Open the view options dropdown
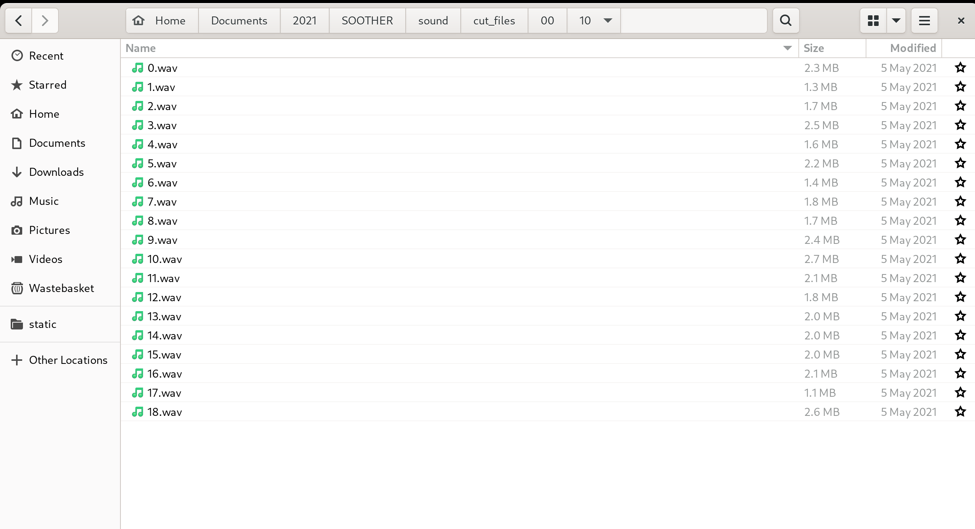975x529 pixels. (896, 20)
